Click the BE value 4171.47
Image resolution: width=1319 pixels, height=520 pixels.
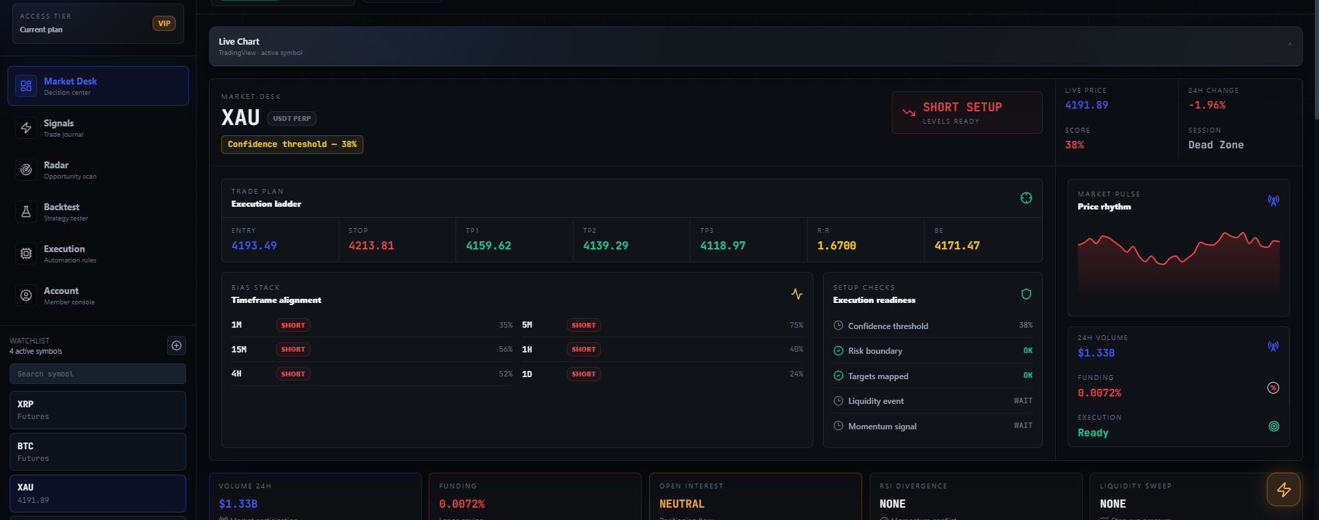(x=957, y=246)
